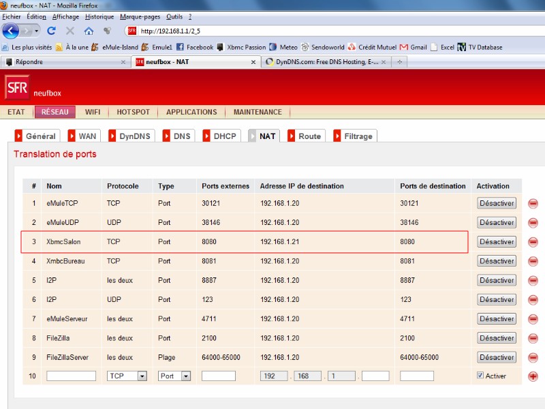The image size is (545, 409).
Task: Go back with the blue back arrow
Action: click(x=11, y=31)
